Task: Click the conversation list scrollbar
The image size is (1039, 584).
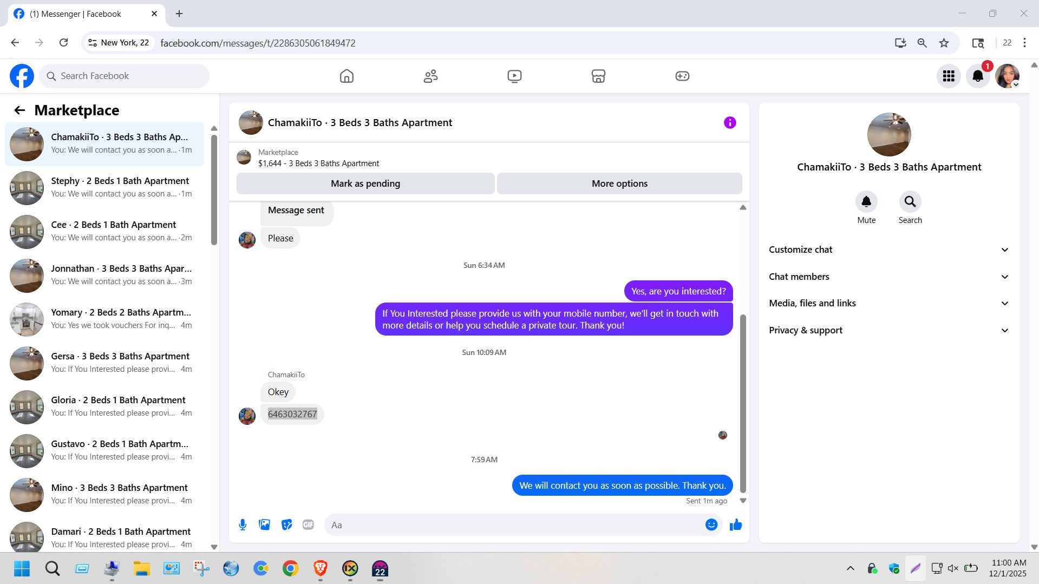Action: coord(214,189)
